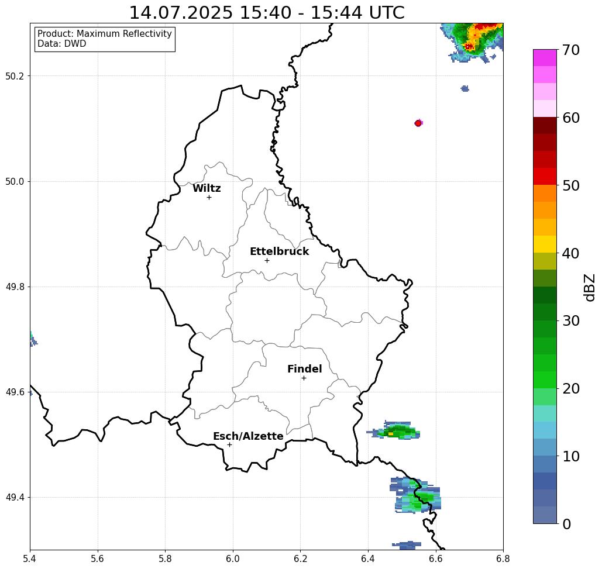
Task: Click the blue echo at bottom edge
Action: click(407, 544)
